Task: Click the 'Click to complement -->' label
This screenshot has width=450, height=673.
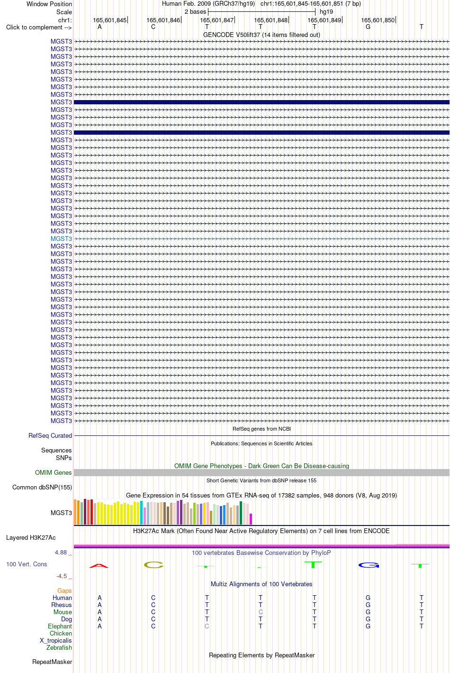Action: pyautogui.click(x=39, y=27)
